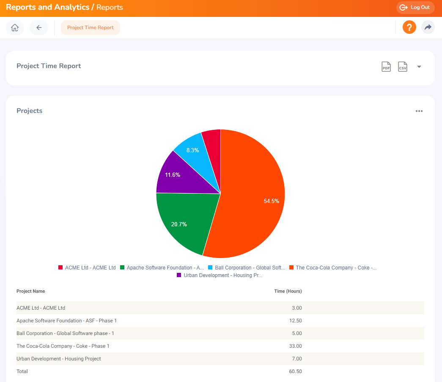Toggle the ACME Ltd - ACME Ltd legend label
The width and height of the screenshot is (442, 382).
(90, 267)
